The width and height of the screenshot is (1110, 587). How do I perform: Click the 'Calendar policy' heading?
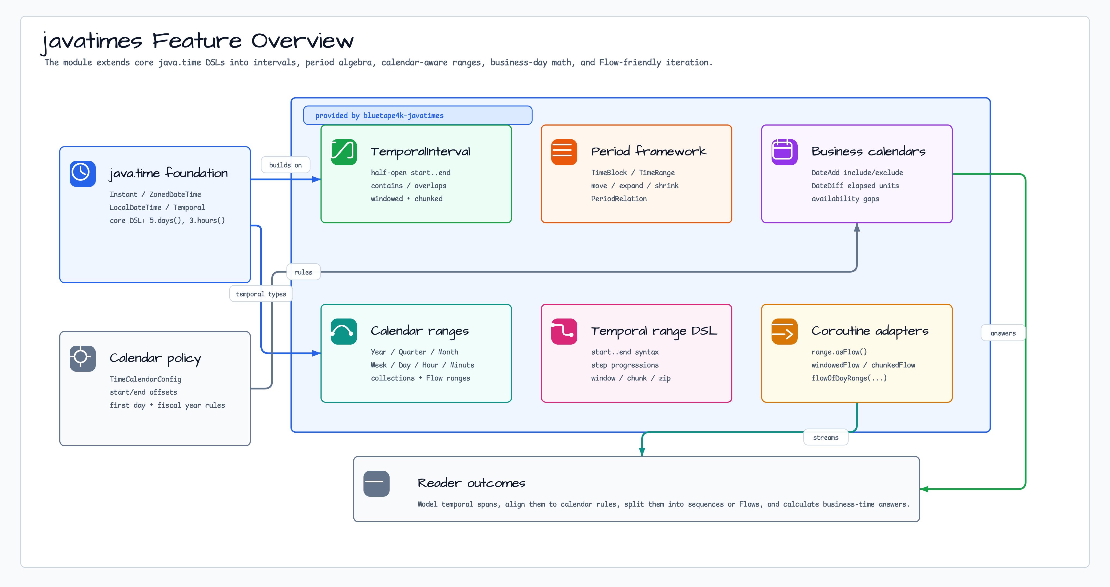[x=155, y=358]
